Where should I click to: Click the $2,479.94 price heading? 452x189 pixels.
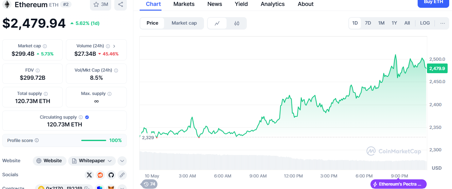(x=34, y=23)
